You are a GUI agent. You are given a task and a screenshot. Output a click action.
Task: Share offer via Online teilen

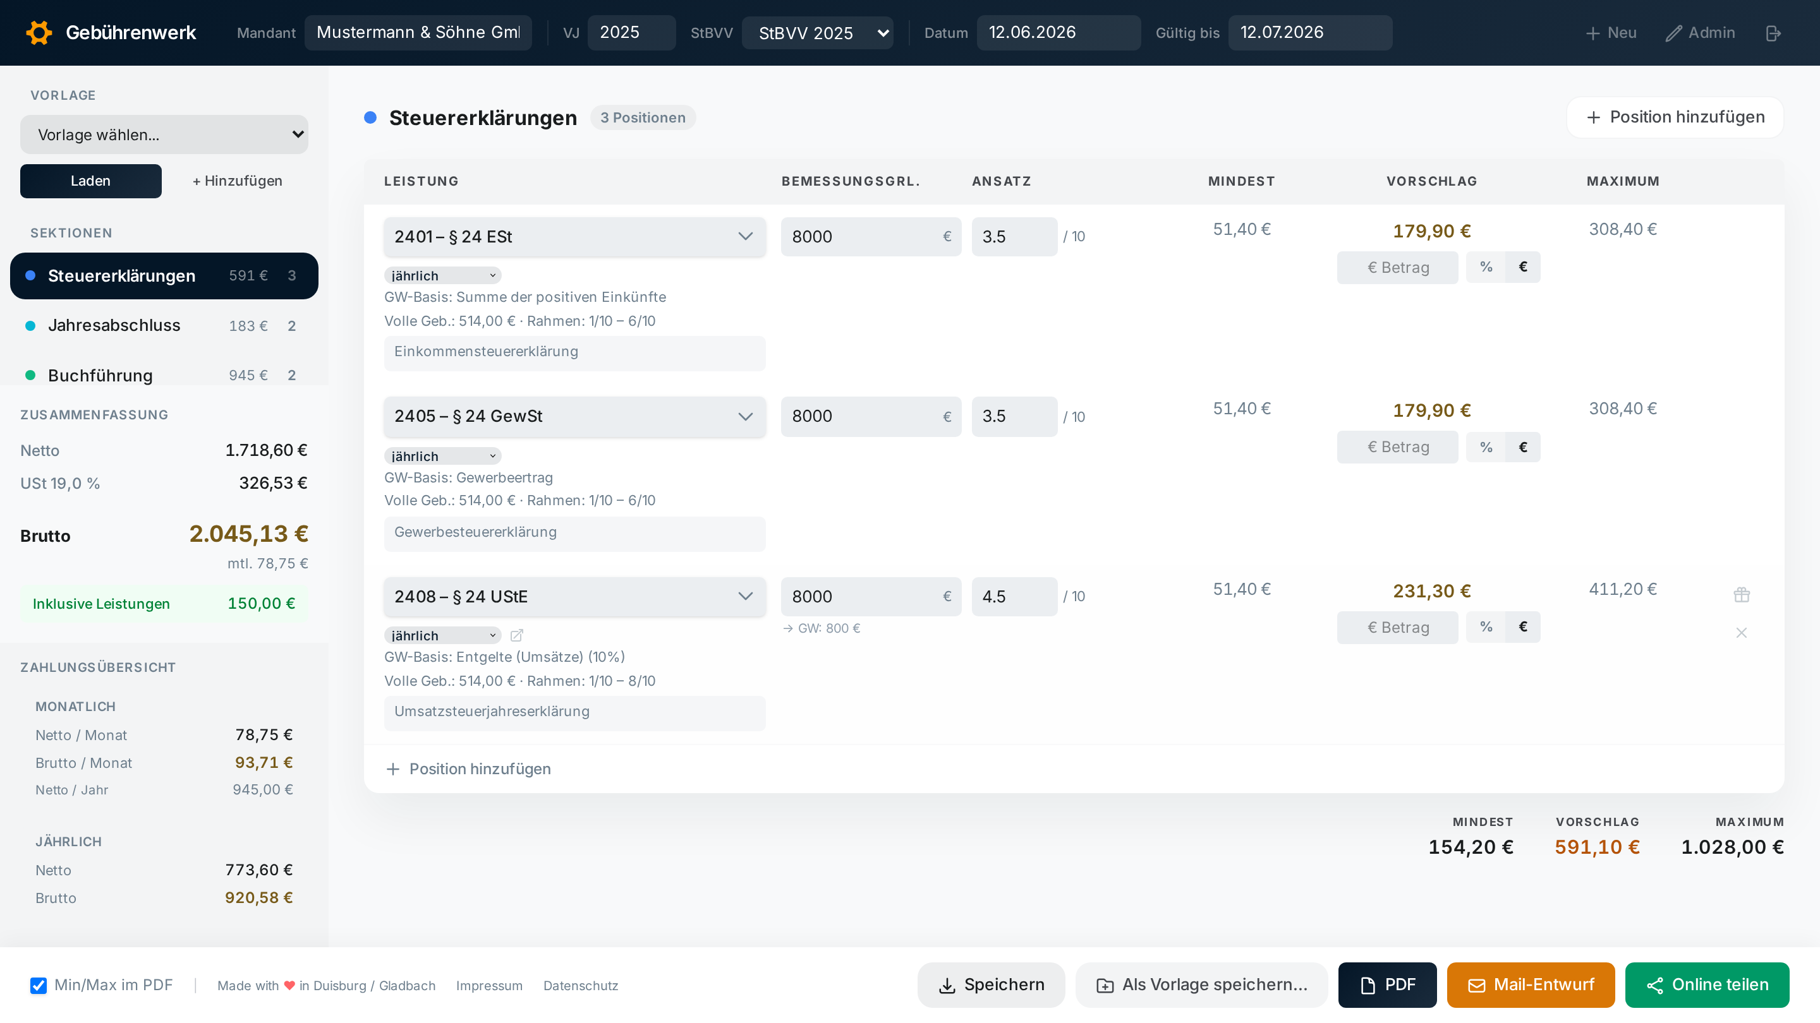pyautogui.click(x=1707, y=985)
